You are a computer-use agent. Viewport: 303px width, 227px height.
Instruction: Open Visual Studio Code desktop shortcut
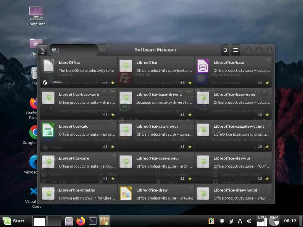tap(33, 197)
